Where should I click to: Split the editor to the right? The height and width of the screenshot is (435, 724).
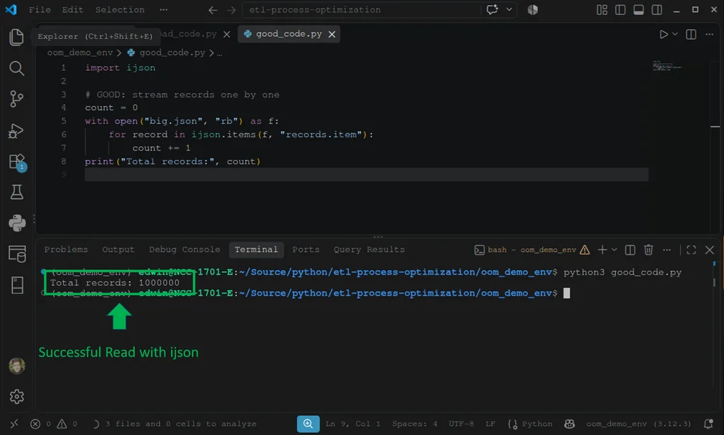click(x=691, y=34)
